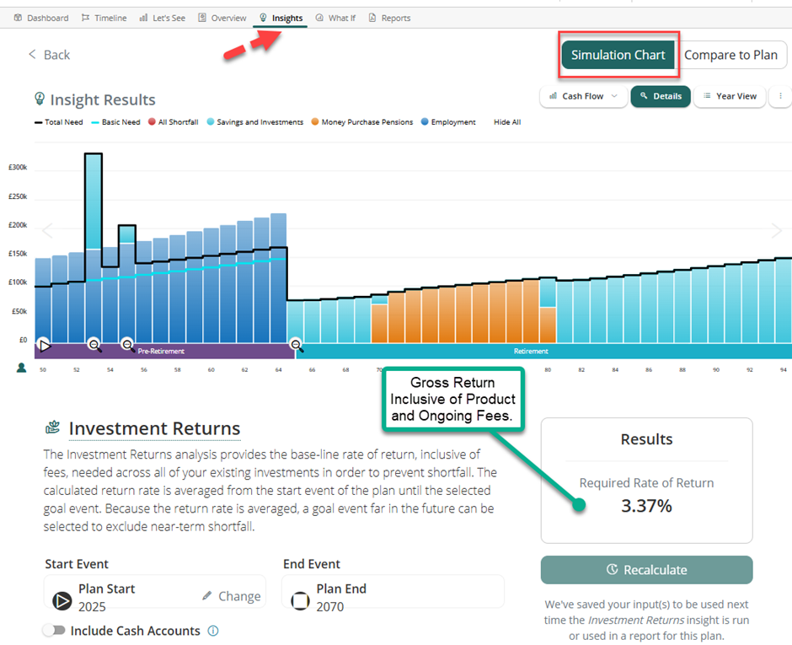
Task: Click the person icon beside the age axis
Action: click(x=21, y=368)
